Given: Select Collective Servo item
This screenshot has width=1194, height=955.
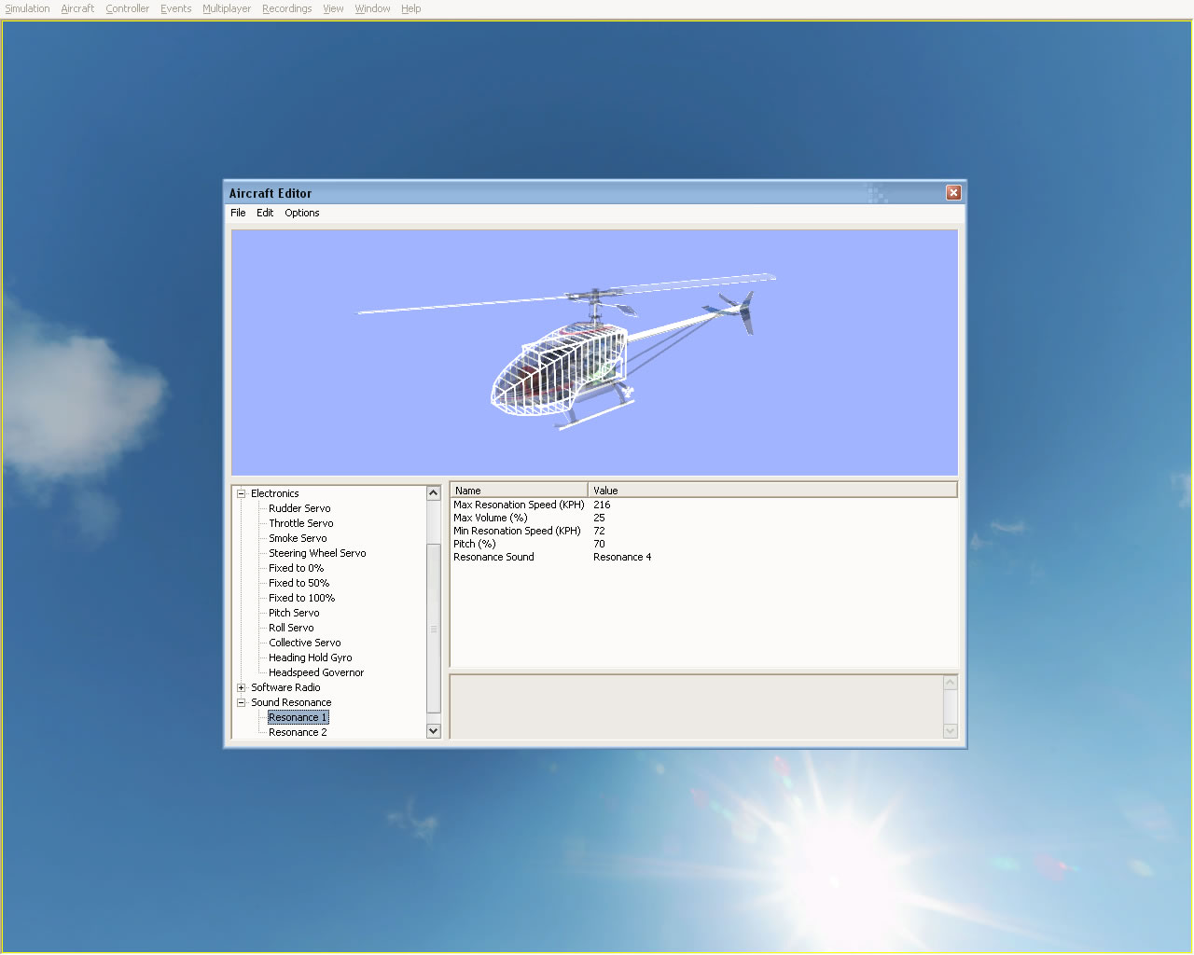Looking at the screenshot, I should coord(305,643).
